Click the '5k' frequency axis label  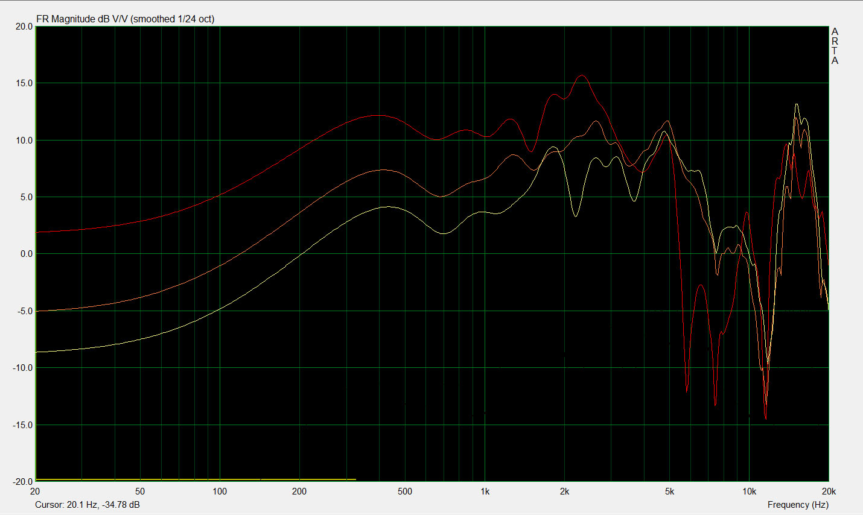(x=670, y=491)
